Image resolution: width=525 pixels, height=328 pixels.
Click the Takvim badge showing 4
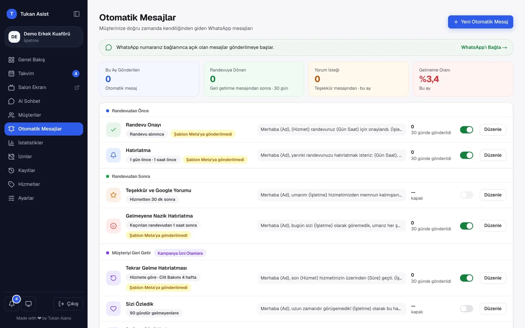click(76, 73)
